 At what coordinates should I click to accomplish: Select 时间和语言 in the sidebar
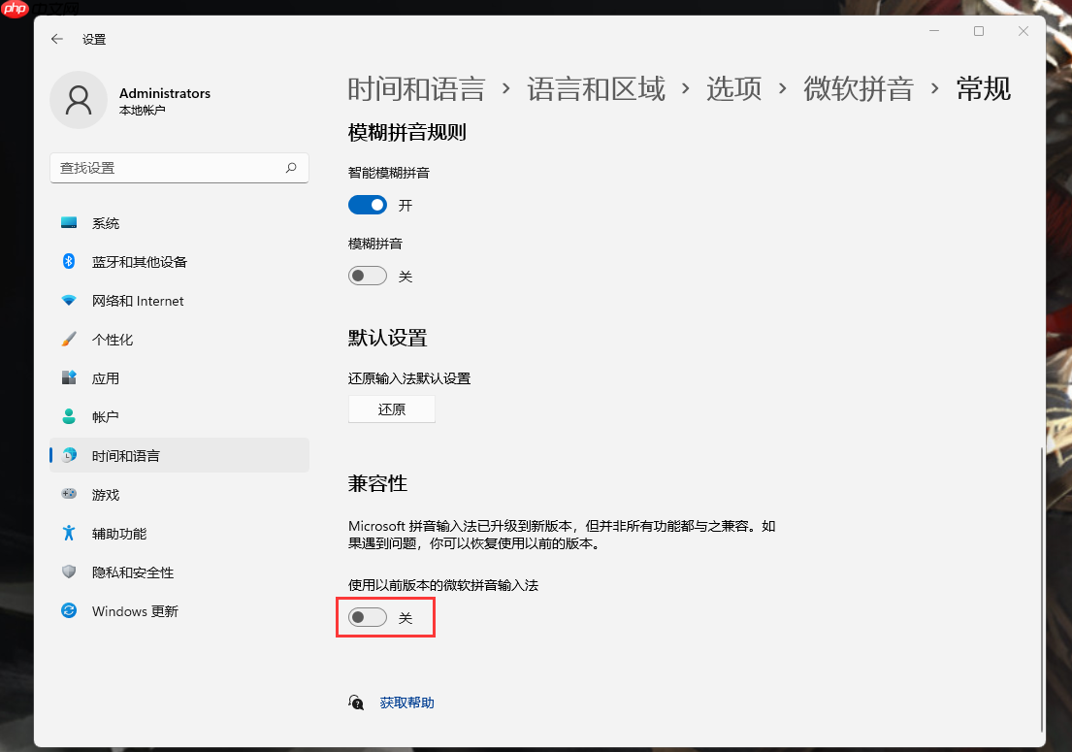[126, 455]
